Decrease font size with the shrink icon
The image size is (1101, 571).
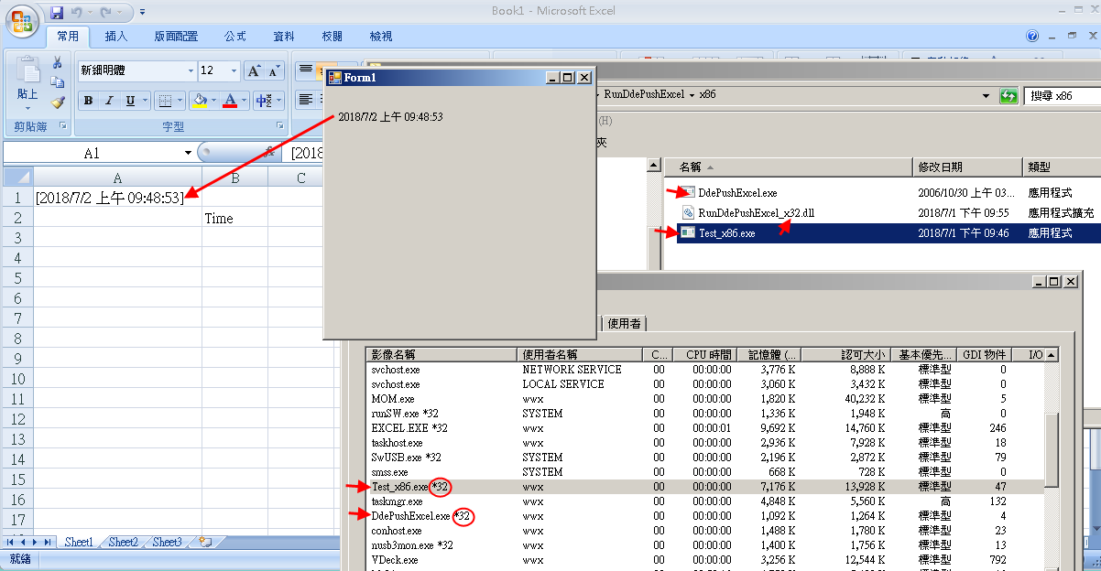point(274,70)
